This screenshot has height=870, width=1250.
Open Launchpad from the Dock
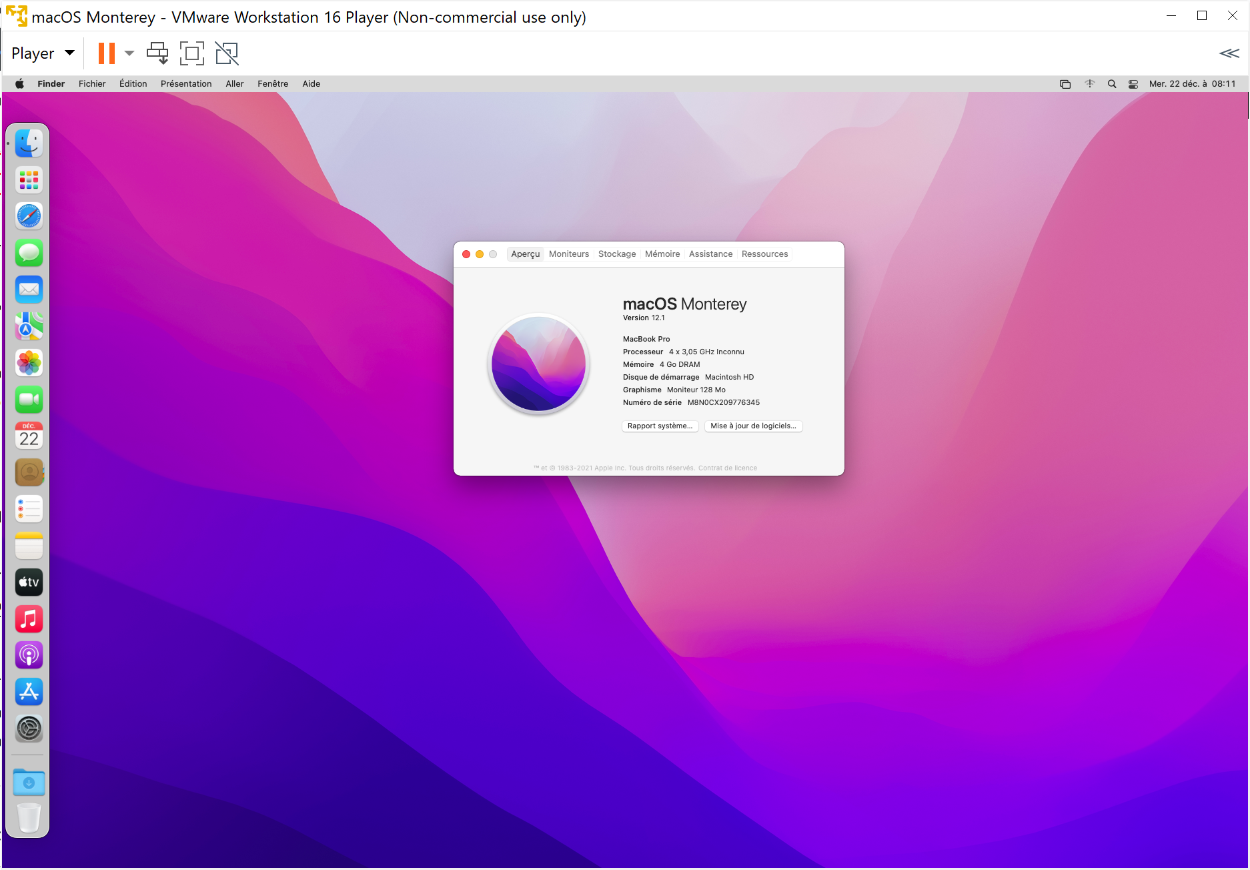(x=28, y=179)
